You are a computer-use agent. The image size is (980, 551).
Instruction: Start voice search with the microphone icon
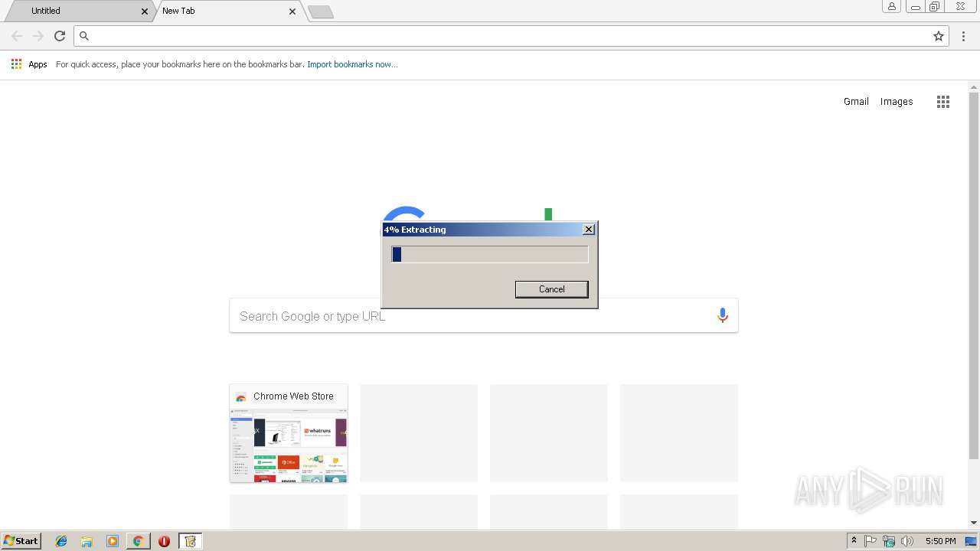pos(722,315)
